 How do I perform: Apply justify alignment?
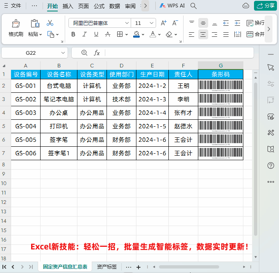pyautogui.click(x=226, y=34)
